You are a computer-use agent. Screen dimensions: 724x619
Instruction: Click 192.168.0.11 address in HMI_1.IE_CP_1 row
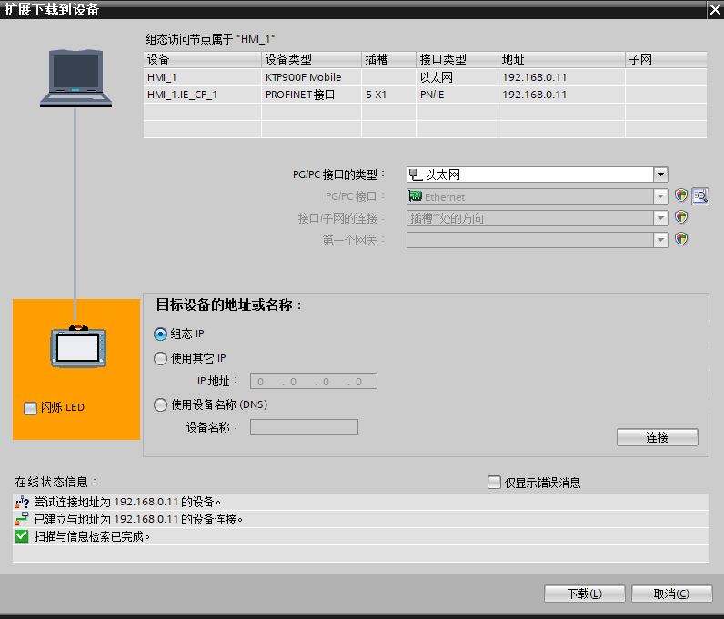561,95
